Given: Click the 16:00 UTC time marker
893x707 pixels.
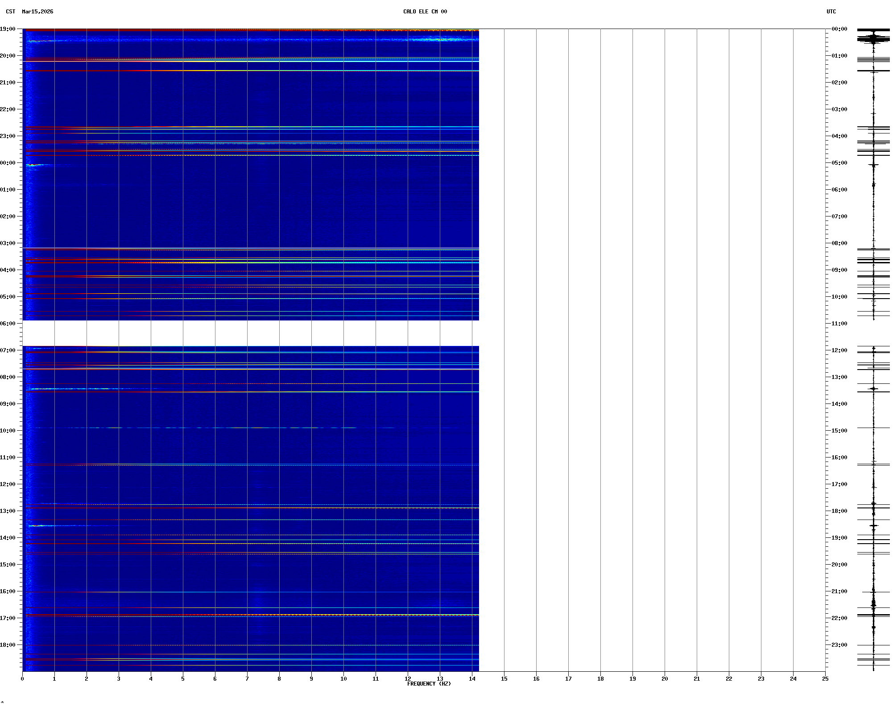Looking at the screenshot, I should (839, 457).
